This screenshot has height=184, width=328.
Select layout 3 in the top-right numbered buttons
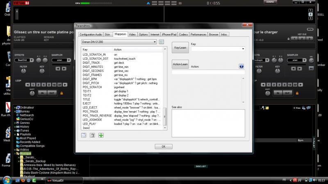coord(310,18)
